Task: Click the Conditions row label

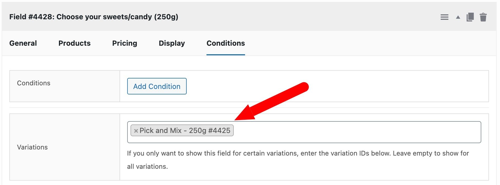Action: [x=34, y=83]
